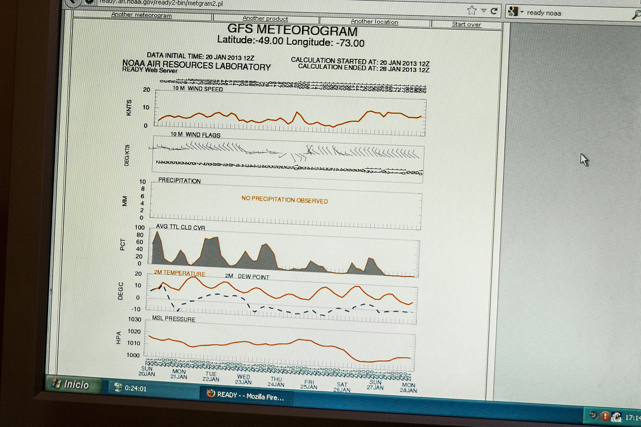Click the 17:14 system clock
The image size is (641, 427).
[633, 418]
